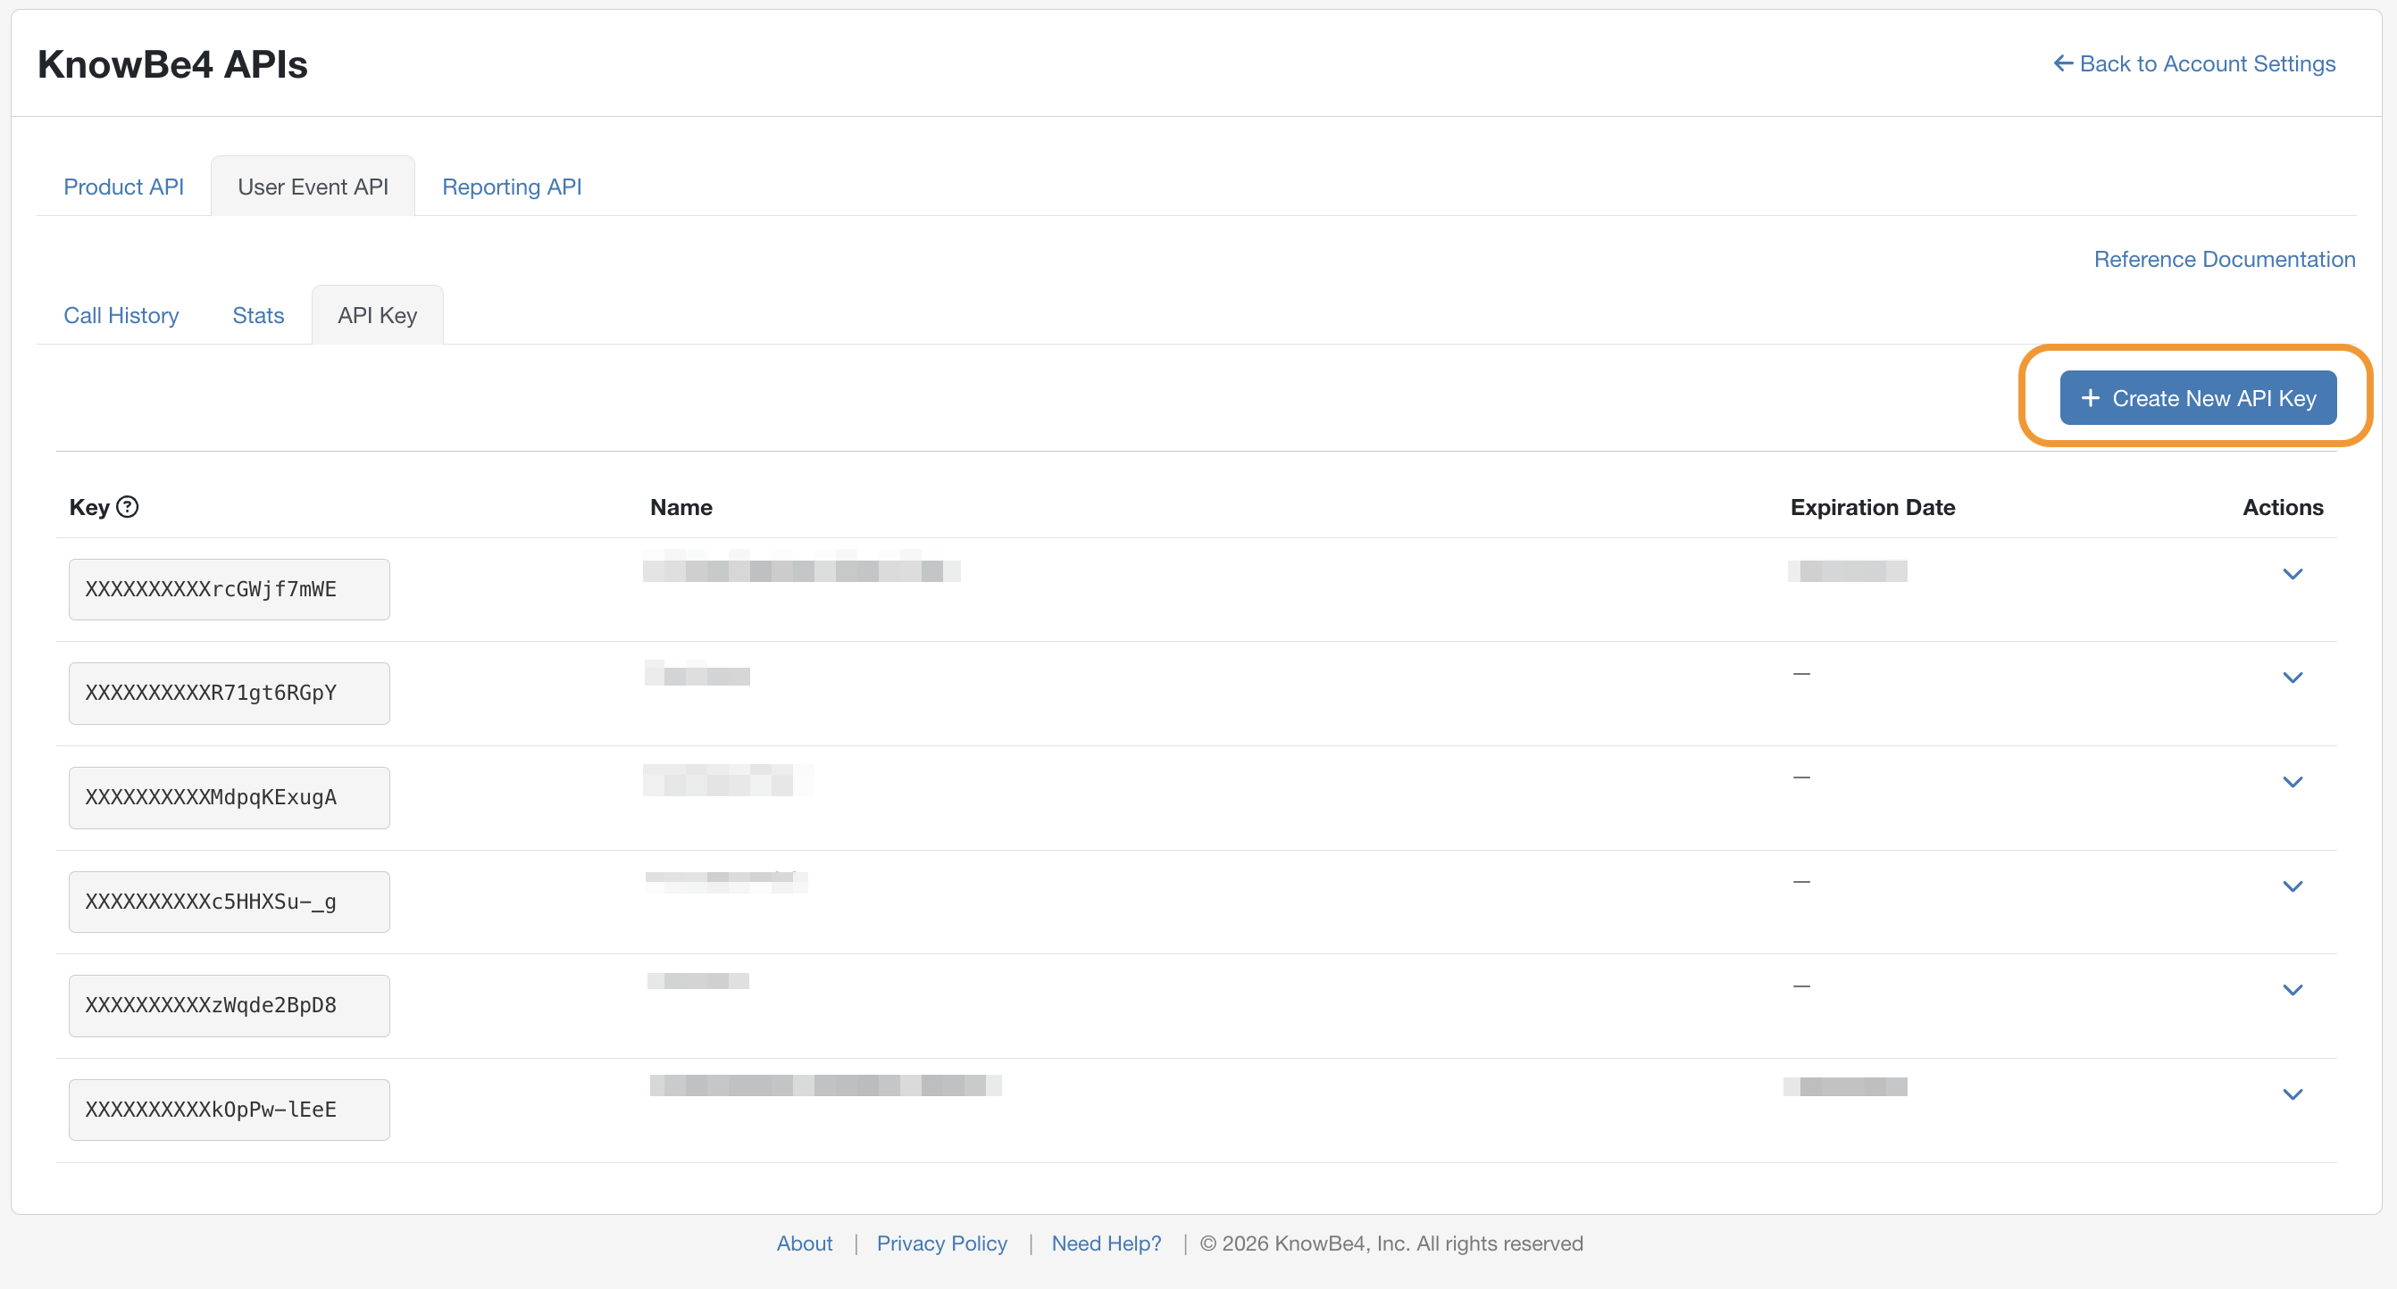Click the Actions column header

(x=2283, y=507)
